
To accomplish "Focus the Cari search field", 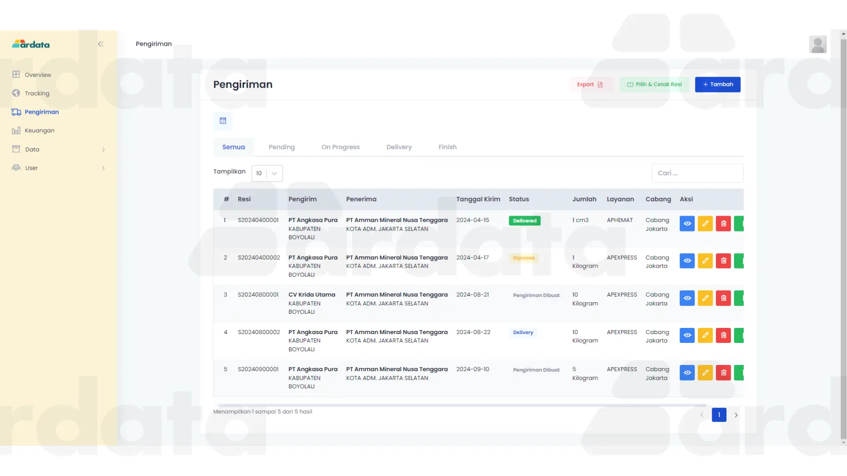I will [697, 173].
